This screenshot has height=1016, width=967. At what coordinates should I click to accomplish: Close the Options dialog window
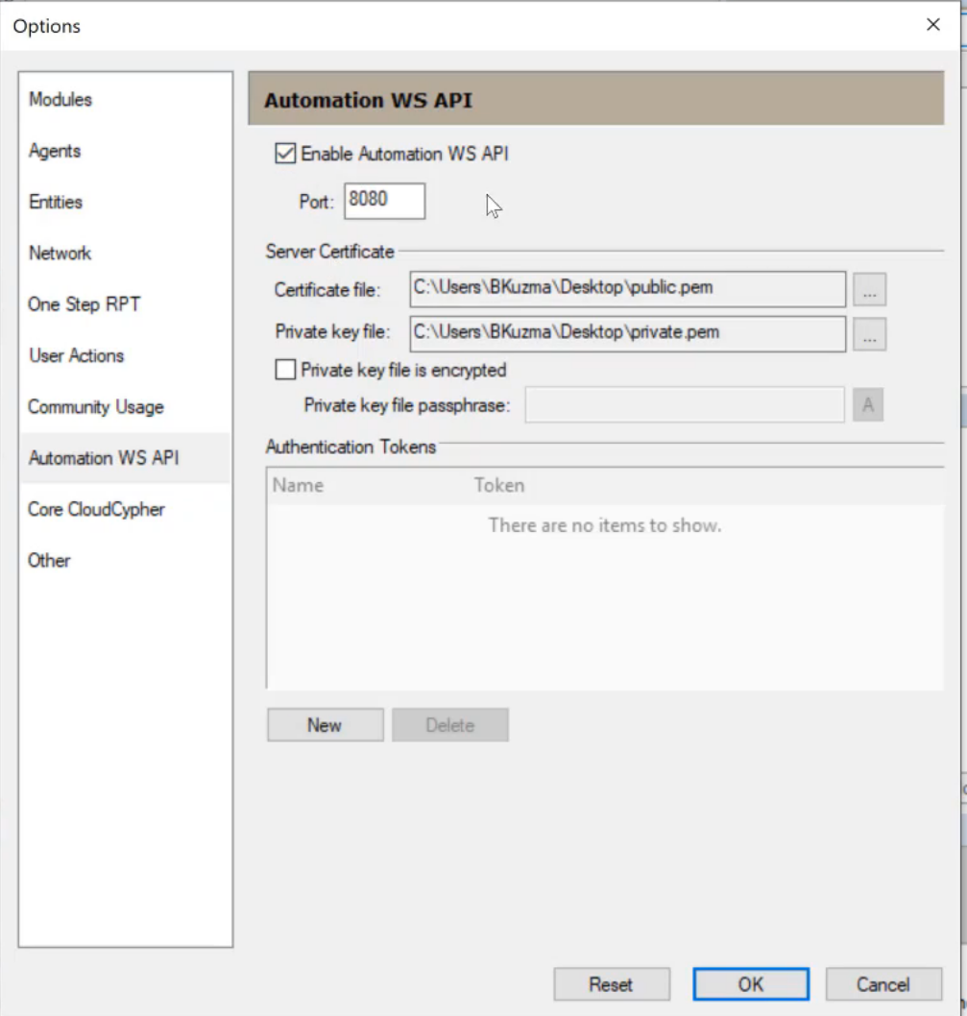pyautogui.click(x=932, y=25)
